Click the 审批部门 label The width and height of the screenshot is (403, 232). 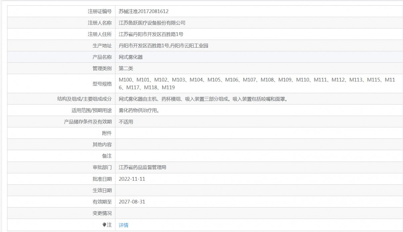pyautogui.click(x=102, y=167)
